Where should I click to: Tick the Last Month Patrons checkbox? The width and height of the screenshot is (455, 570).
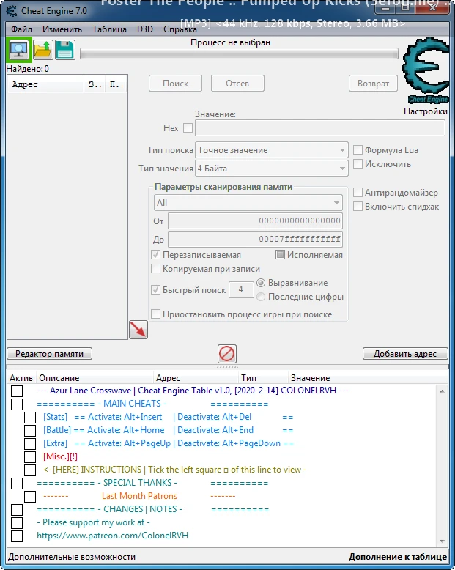click(30, 496)
